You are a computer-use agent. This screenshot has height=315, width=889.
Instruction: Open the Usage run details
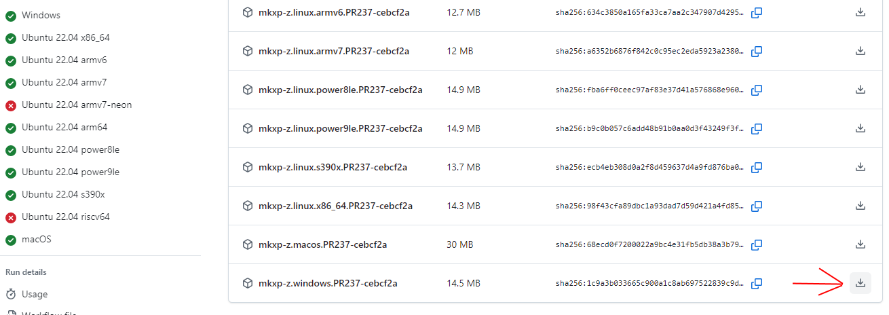click(34, 295)
